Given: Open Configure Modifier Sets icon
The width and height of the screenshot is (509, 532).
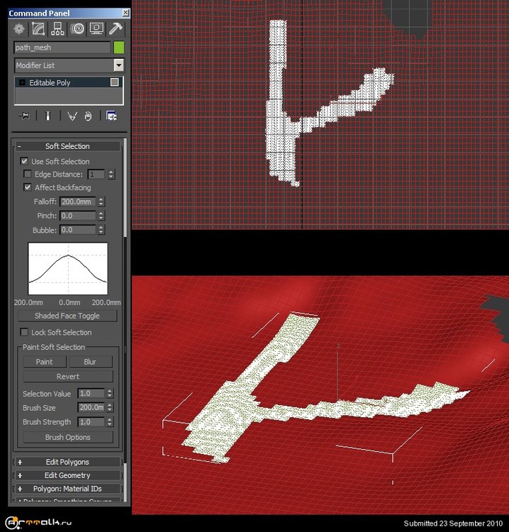Looking at the screenshot, I should pos(111,116).
